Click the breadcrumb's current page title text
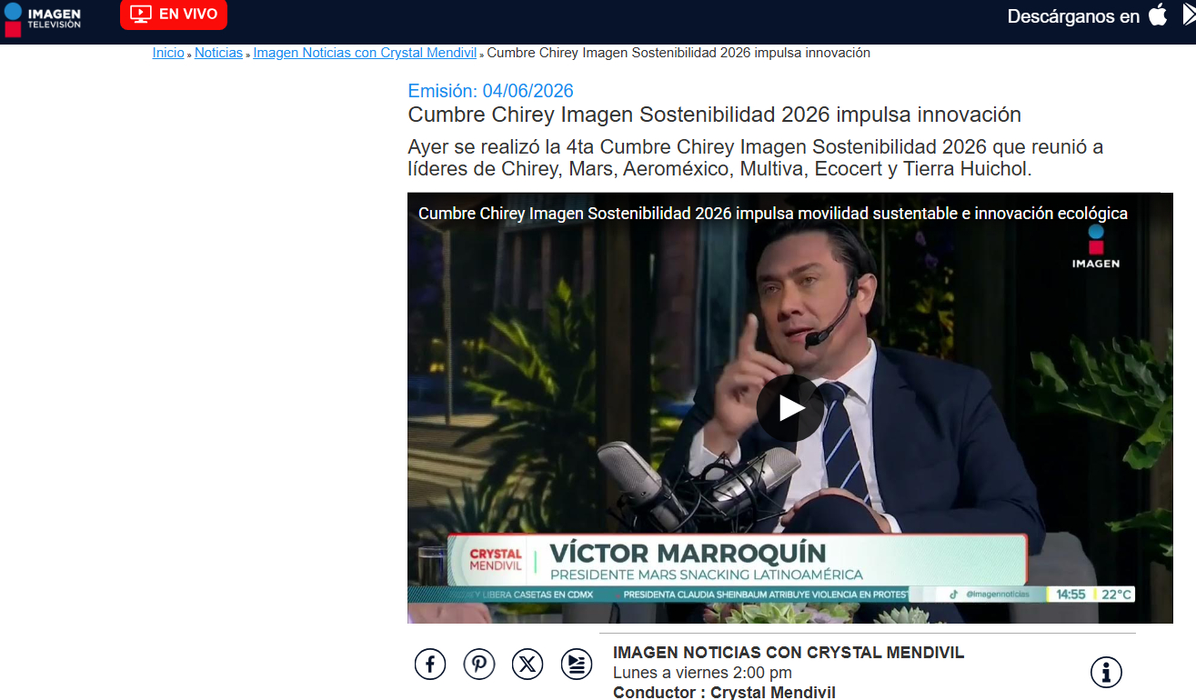This screenshot has height=700, width=1196. (x=678, y=53)
